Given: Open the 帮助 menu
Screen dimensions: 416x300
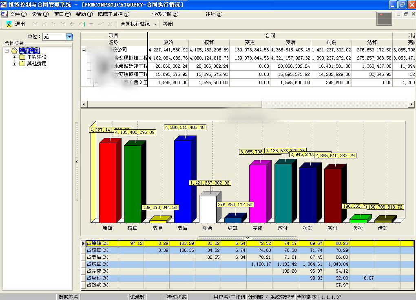Looking at the screenshot, I should [84, 14].
